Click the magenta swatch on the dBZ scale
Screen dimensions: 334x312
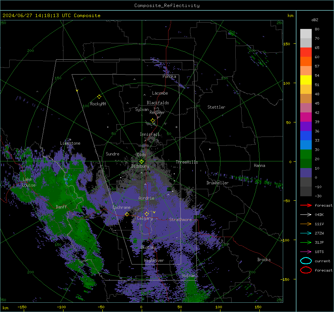pos(306,117)
